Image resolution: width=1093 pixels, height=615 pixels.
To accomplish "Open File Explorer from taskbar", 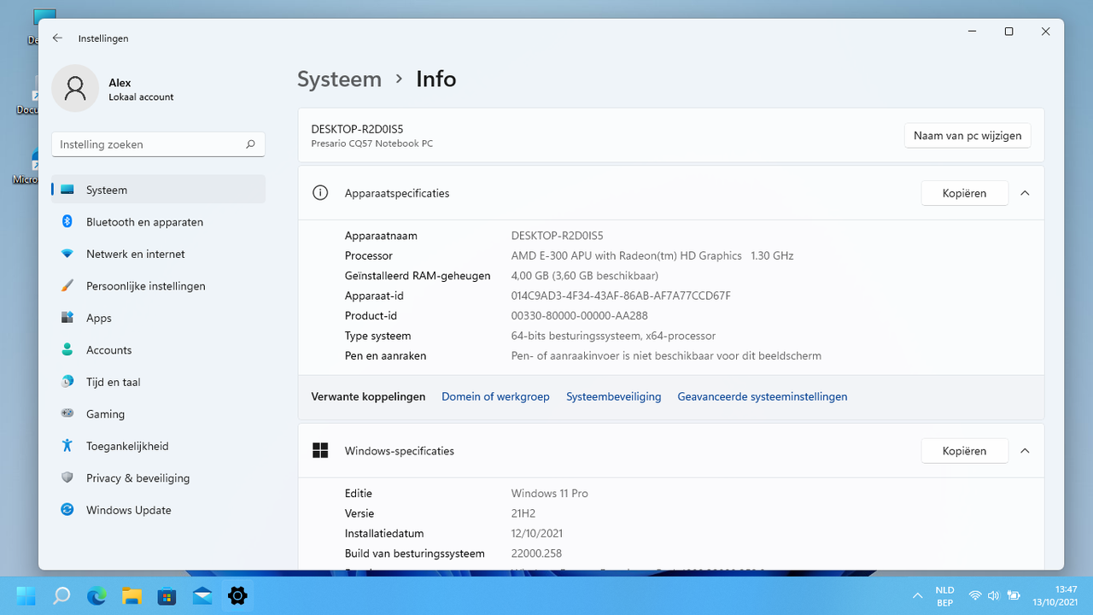I will [132, 595].
